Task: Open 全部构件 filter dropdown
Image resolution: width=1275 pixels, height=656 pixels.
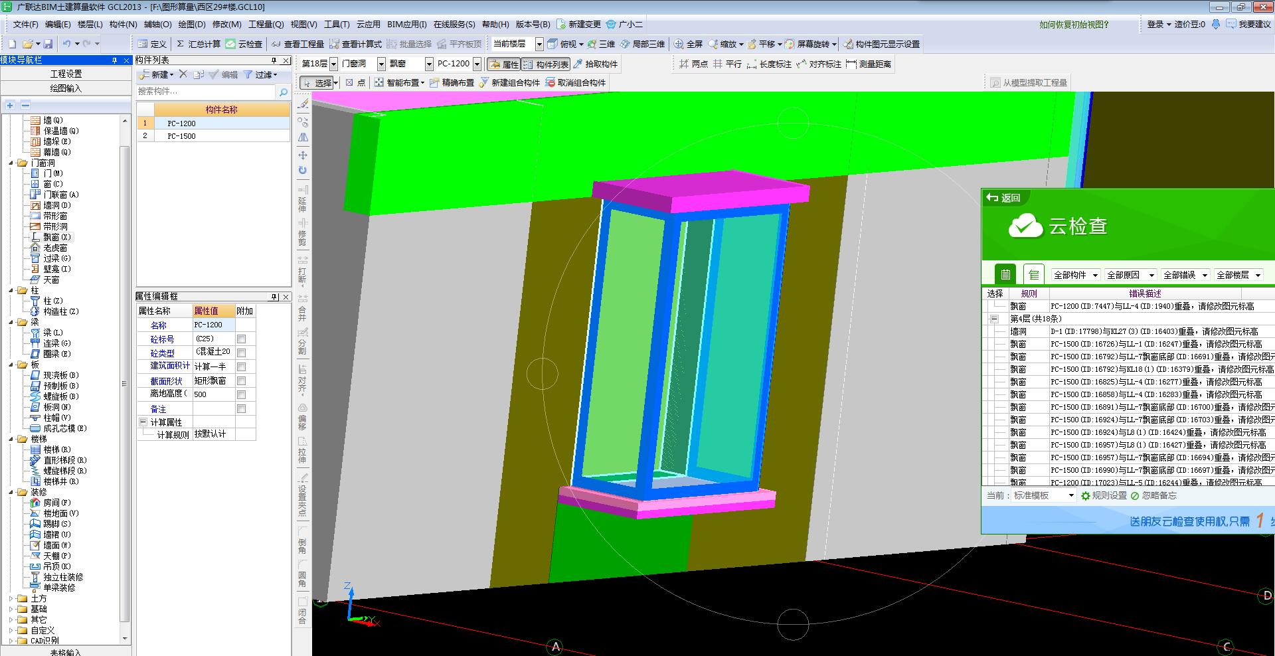Action: pos(1075,275)
